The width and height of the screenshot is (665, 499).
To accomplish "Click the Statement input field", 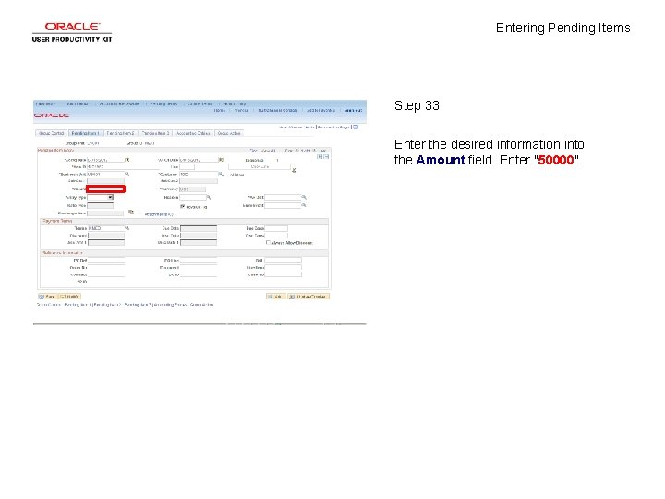I will coord(283,205).
